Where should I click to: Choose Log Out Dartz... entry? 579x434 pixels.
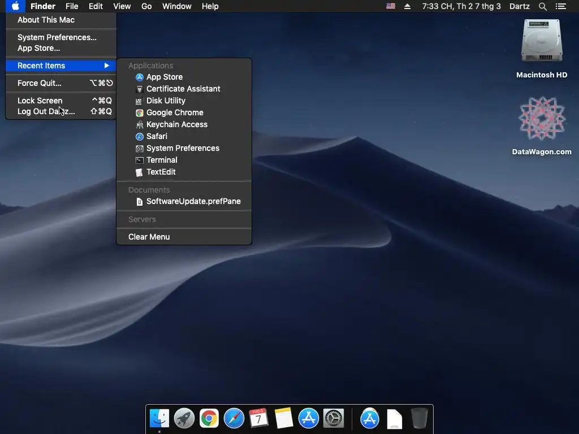pyautogui.click(x=61, y=111)
